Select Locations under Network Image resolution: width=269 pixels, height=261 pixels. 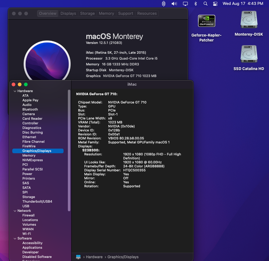click(30, 220)
